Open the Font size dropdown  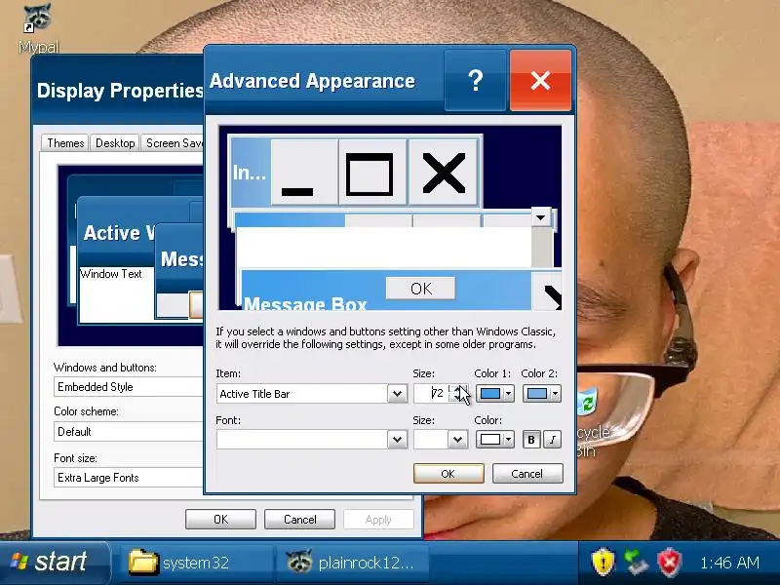[x=457, y=440]
